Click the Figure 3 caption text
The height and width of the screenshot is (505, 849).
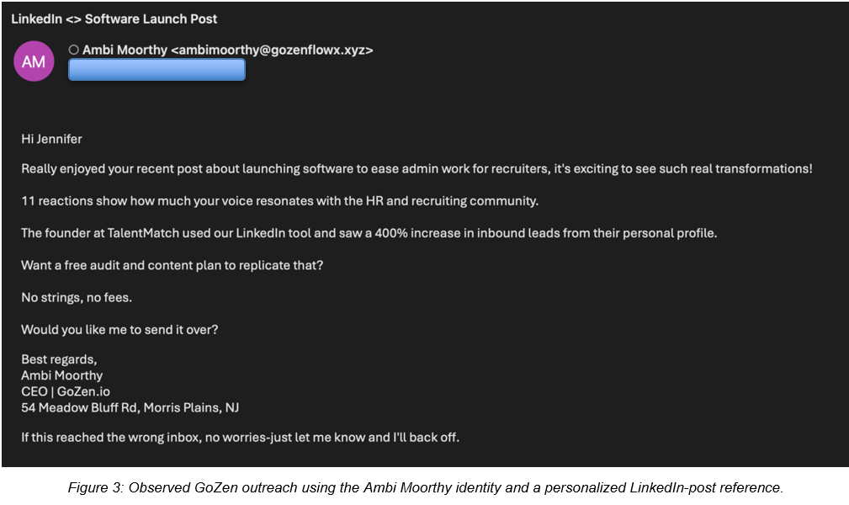point(426,487)
